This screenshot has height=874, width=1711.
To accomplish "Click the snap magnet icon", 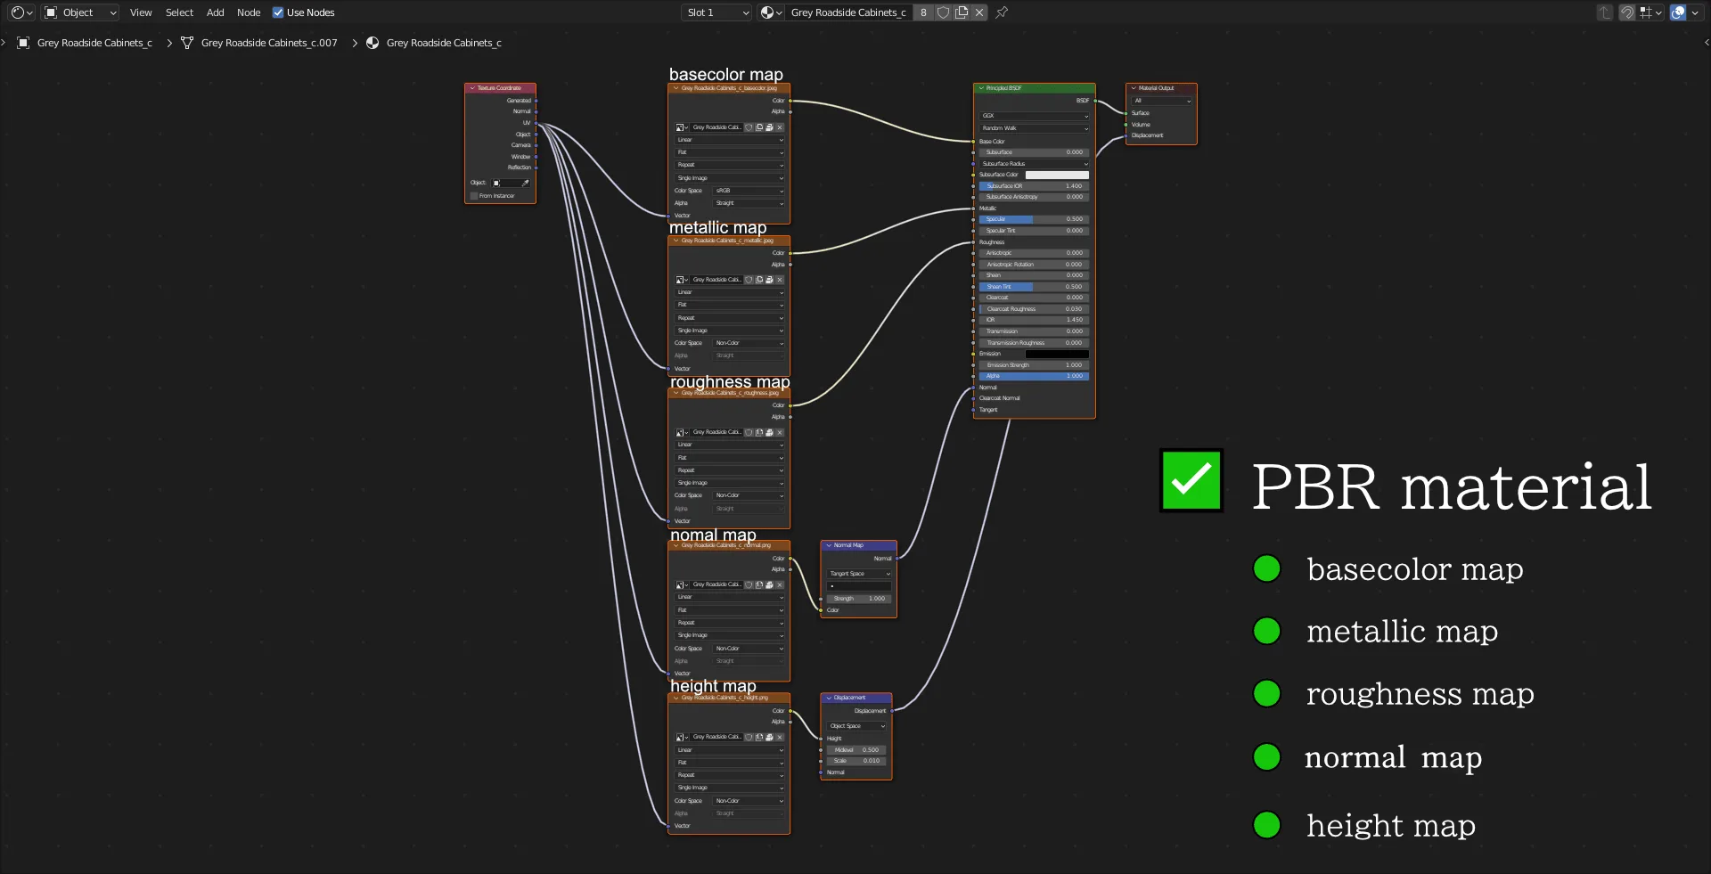I will click(1627, 12).
